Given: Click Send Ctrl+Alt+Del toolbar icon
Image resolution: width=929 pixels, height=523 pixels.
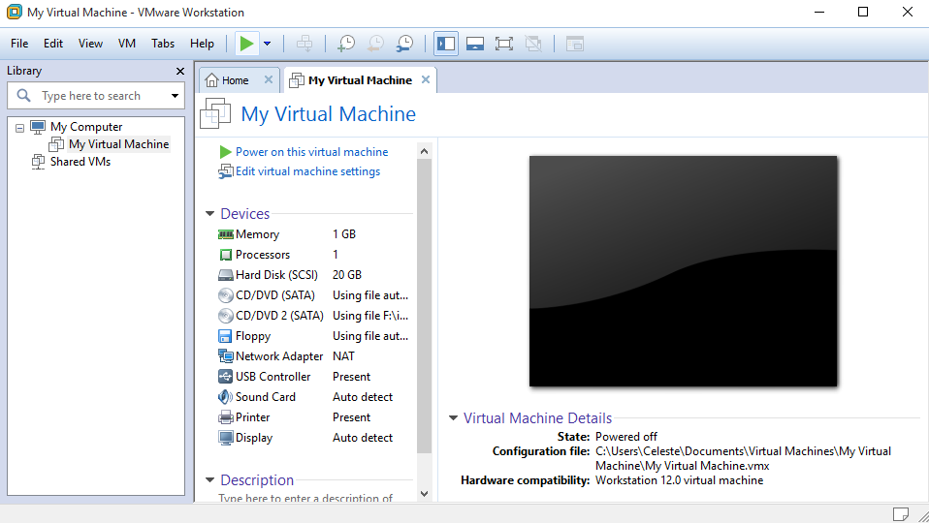Looking at the screenshot, I should (x=304, y=44).
